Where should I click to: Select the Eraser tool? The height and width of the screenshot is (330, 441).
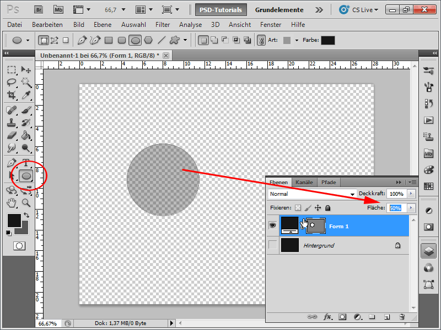[x=12, y=136]
